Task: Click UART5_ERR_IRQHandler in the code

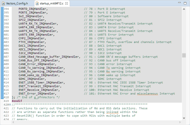Action: click(36, 35)
